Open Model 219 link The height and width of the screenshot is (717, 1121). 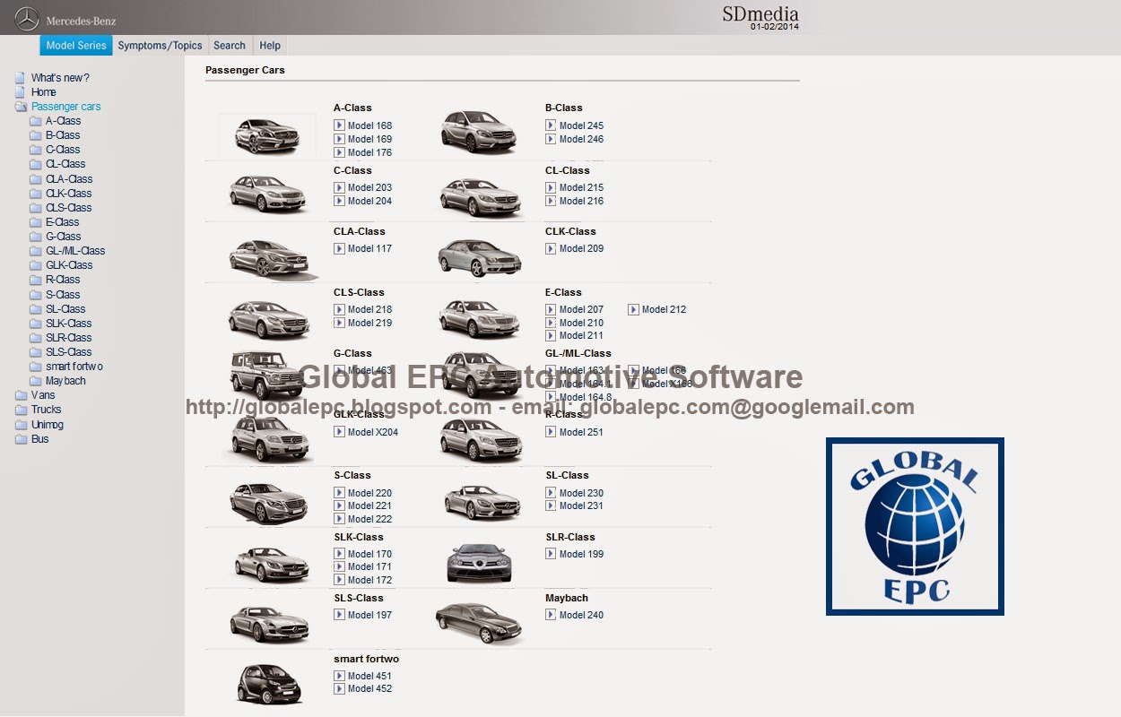click(369, 323)
